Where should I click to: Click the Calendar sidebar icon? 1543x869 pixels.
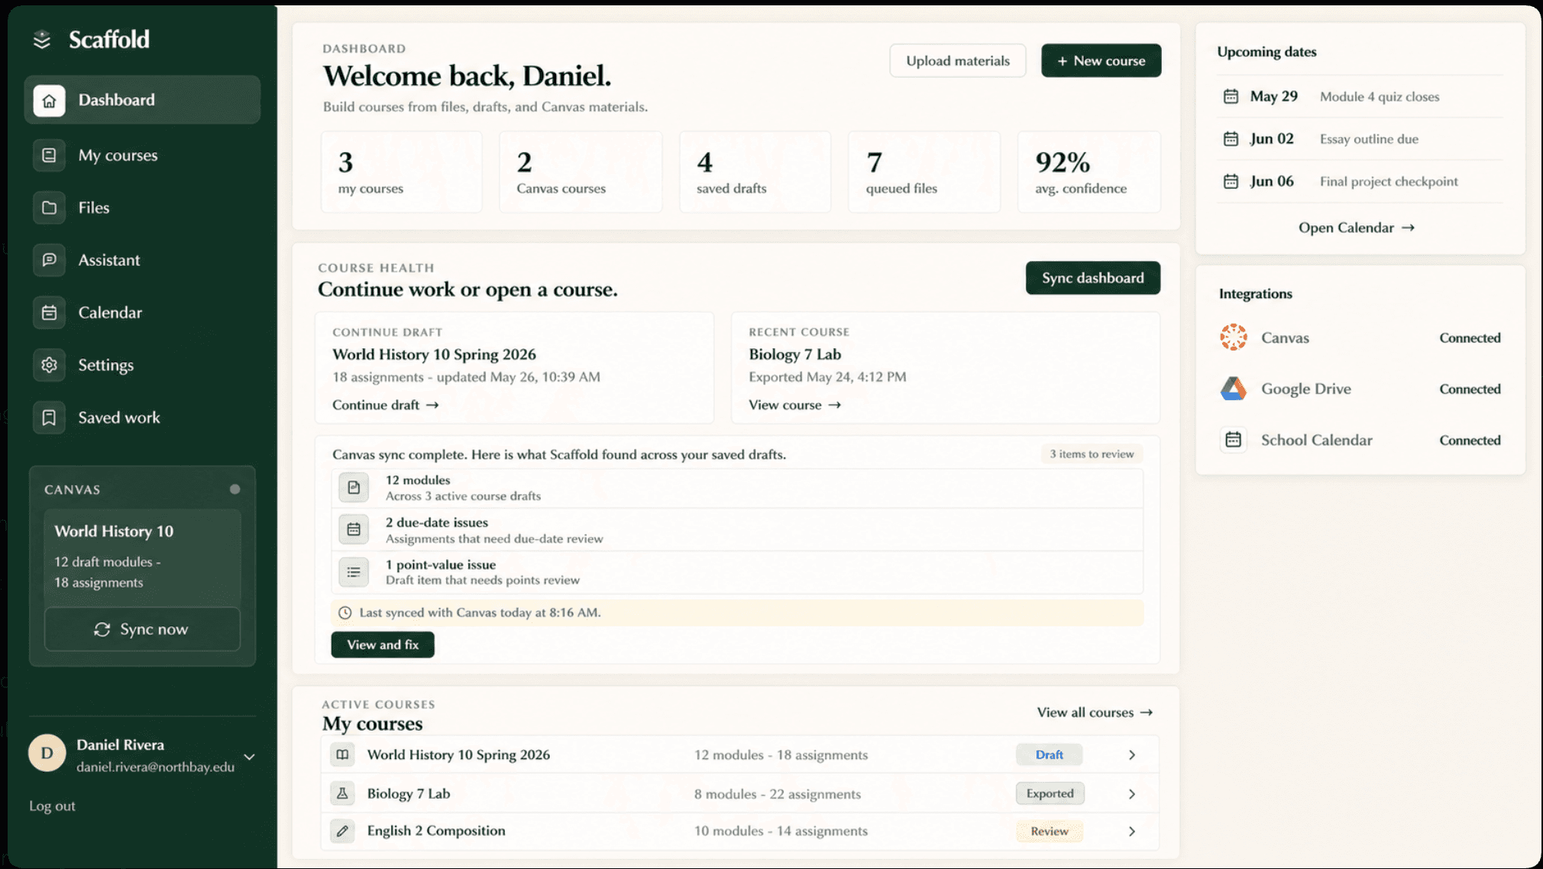[x=49, y=312]
